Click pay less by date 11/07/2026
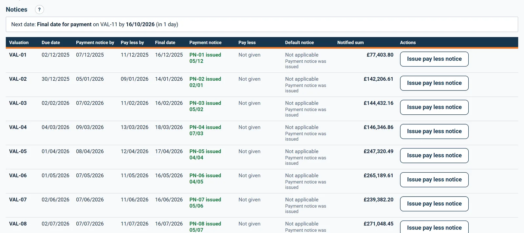 (x=134, y=224)
